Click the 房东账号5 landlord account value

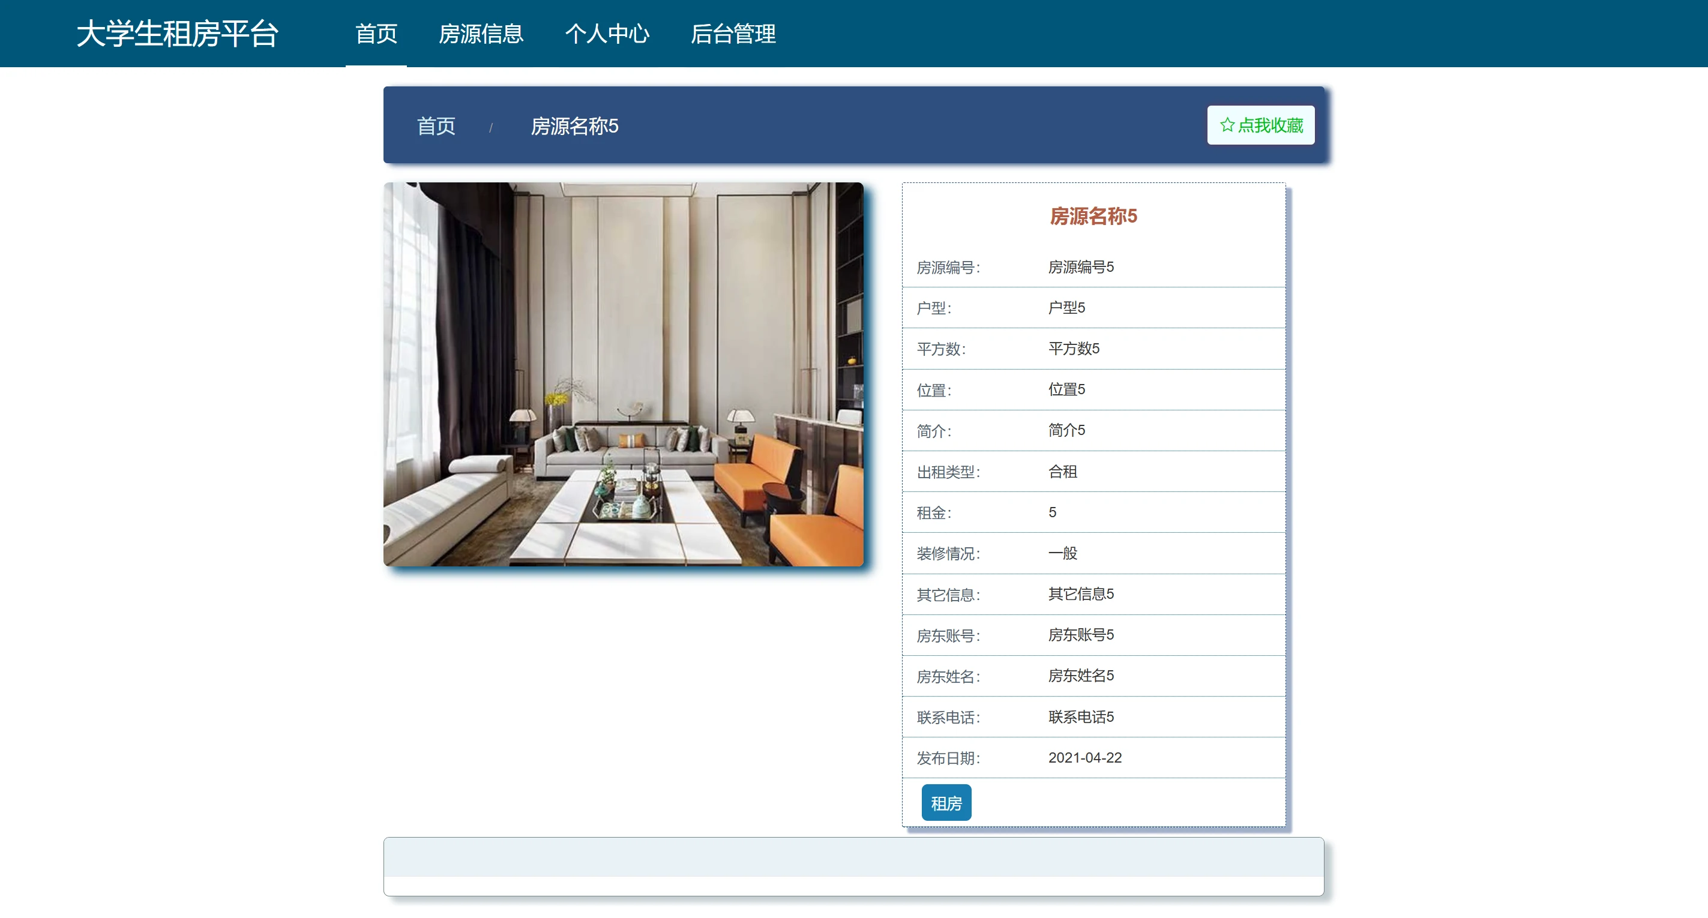point(1080,635)
